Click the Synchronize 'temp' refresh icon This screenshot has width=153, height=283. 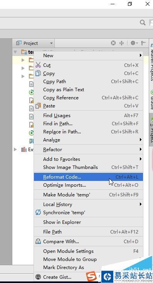tap(38, 212)
